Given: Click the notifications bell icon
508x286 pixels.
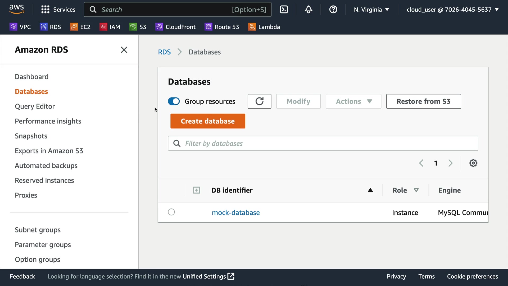Looking at the screenshot, I should [x=309, y=10].
